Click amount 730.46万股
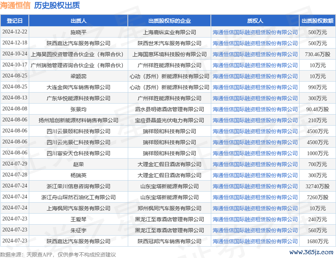This screenshot has width=336, height=258. tap(317, 54)
